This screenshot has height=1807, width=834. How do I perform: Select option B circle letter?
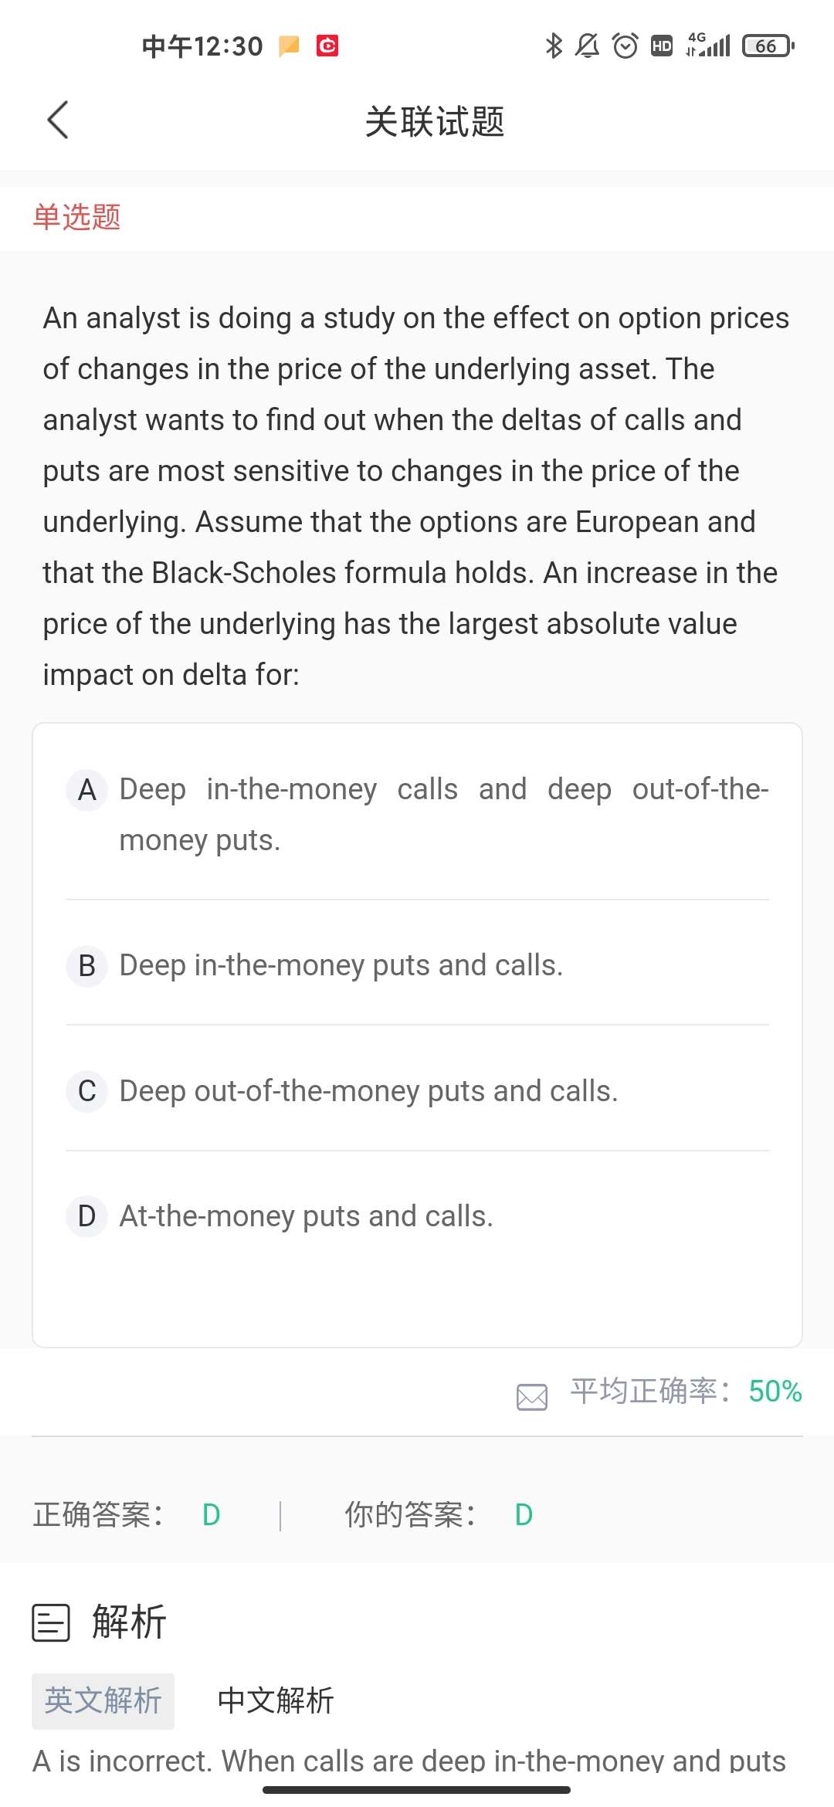87,966
